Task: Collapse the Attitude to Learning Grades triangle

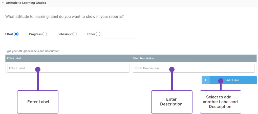Action: pos(3,3)
